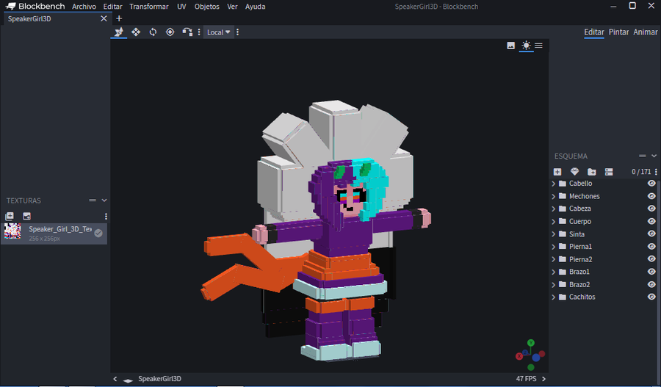Open the Editar menu in menu bar
This screenshot has width=661, height=387.
click(x=112, y=7)
